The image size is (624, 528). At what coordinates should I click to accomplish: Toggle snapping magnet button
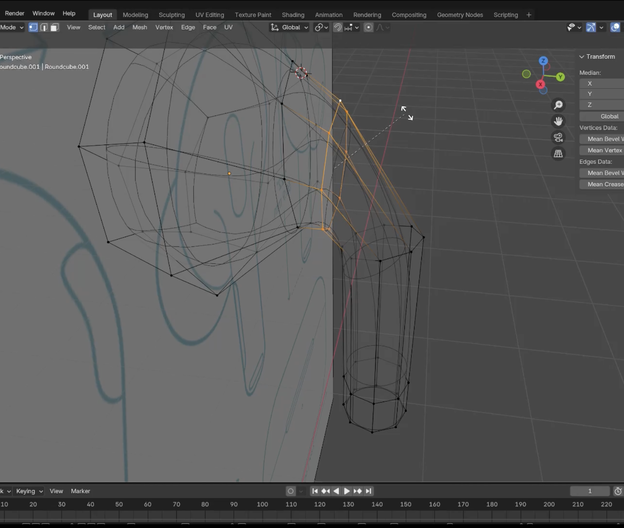tap(338, 27)
